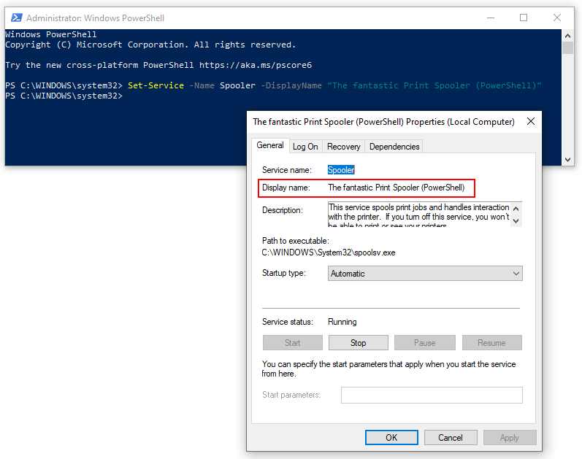Click the Set-Service command in PowerShell

click(x=156, y=85)
